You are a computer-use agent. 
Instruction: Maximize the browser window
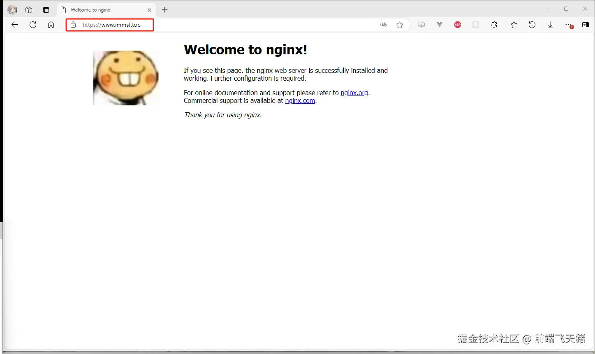[x=566, y=9]
